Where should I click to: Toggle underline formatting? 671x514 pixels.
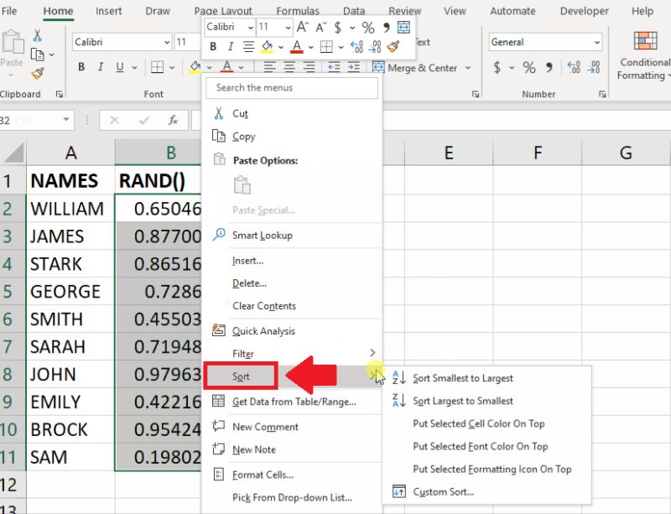pos(121,65)
